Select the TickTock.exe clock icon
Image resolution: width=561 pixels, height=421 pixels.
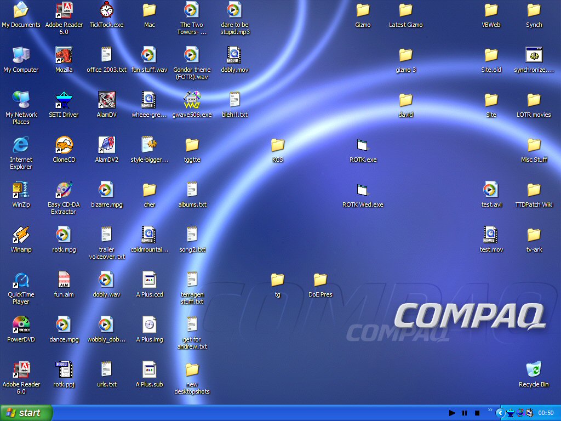(x=106, y=10)
